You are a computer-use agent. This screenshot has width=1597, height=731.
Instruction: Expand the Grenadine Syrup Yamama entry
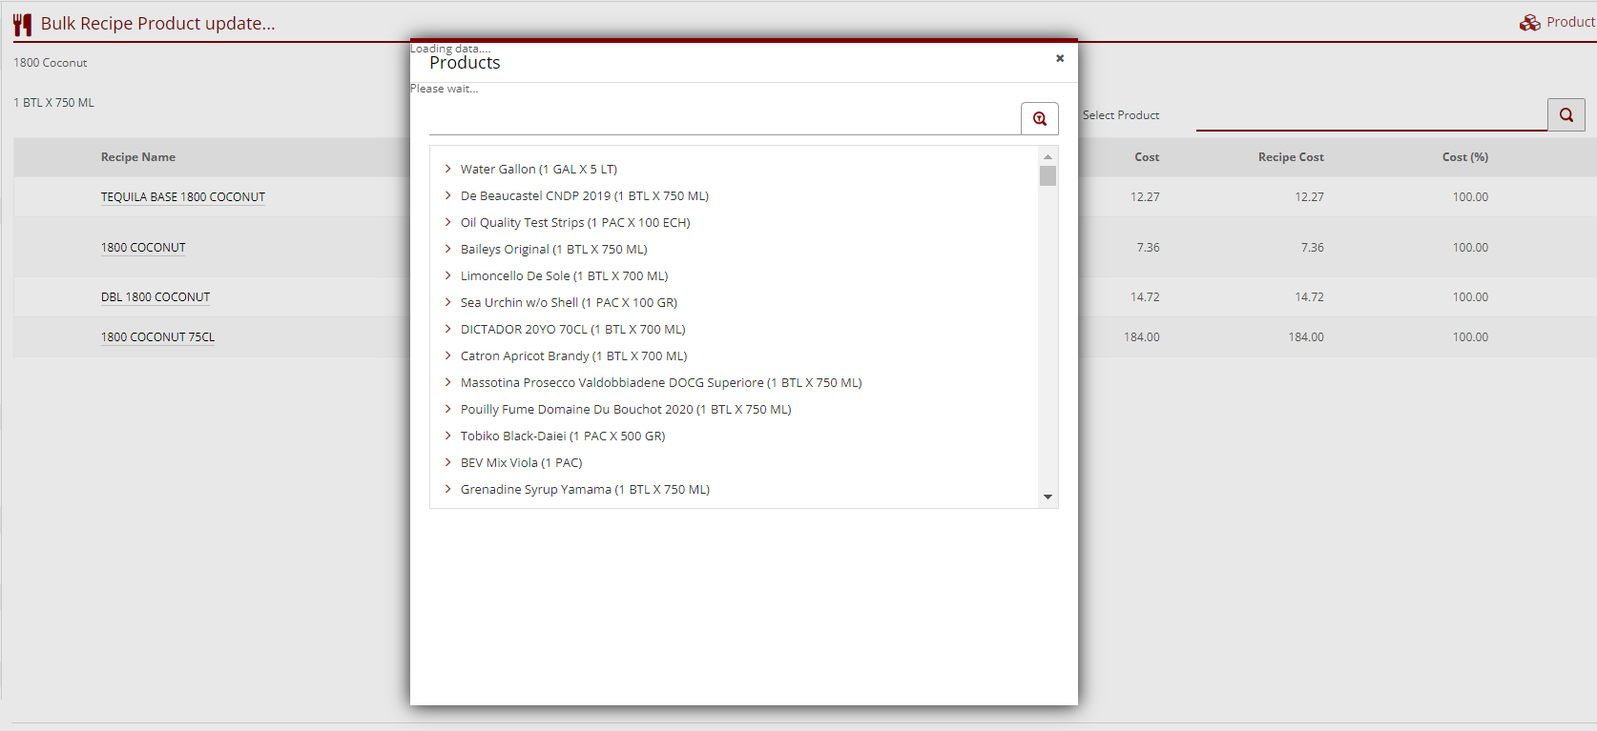[x=447, y=489]
